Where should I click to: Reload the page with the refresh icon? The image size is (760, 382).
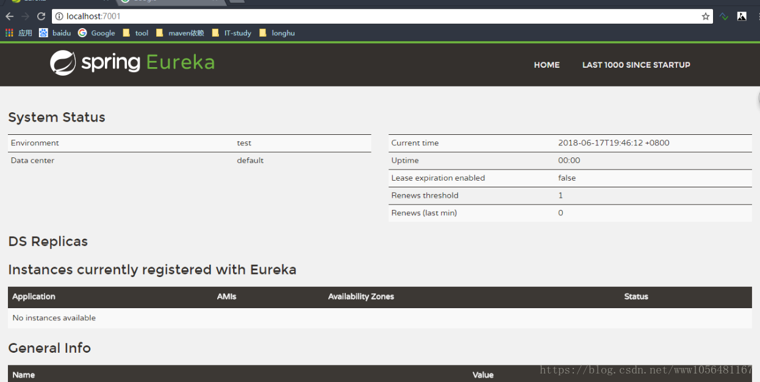41,16
